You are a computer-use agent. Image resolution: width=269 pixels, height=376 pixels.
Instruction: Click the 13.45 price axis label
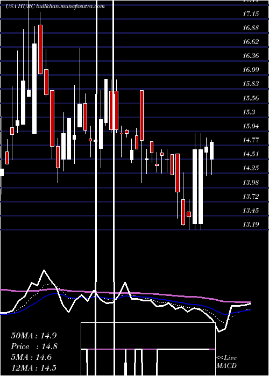[251, 211]
